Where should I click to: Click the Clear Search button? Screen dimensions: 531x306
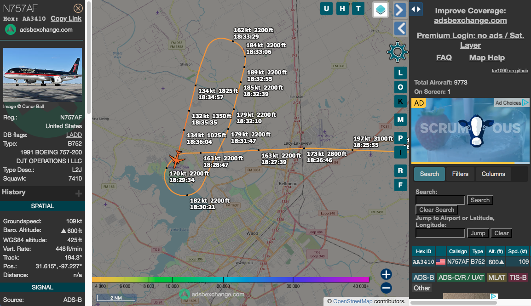(437, 210)
